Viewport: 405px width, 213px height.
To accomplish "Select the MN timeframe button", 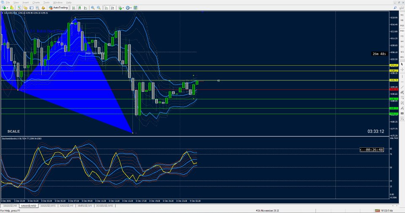I will [402, 57].
